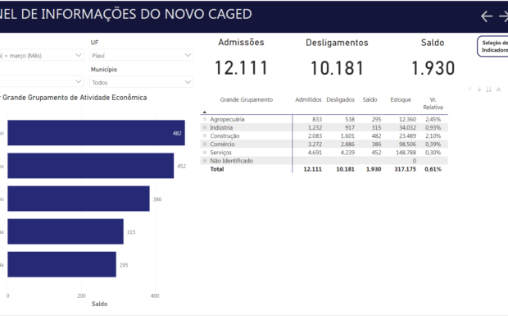Expand the Indústria row

(x=205, y=127)
